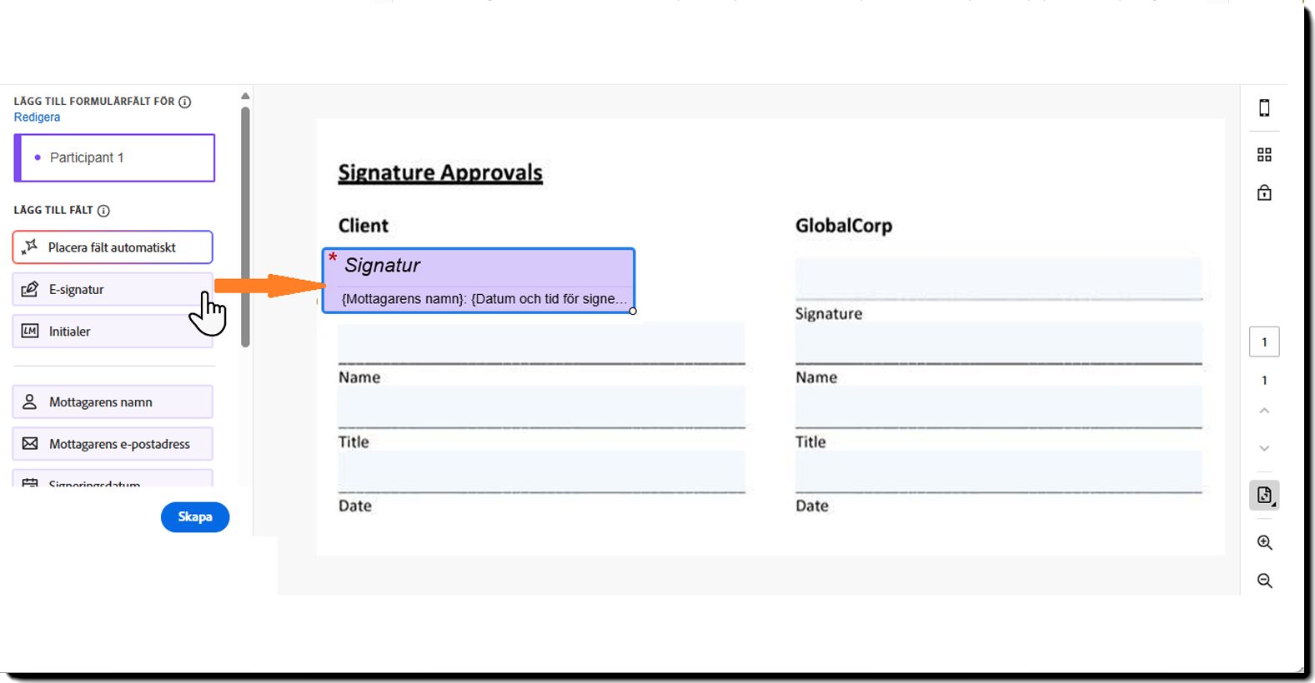
Task: Click the GlobalCorp heading text
Action: click(844, 226)
